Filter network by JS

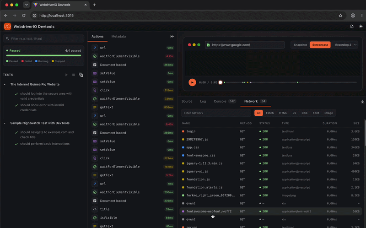(294, 113)
